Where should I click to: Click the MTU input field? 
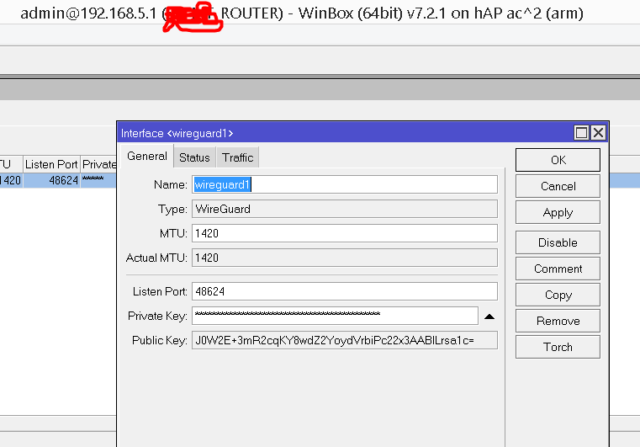pos(345,233)
